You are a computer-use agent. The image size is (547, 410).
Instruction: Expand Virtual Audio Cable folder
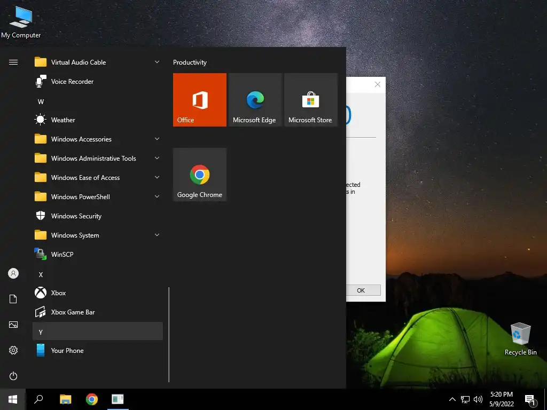point(98,62)
